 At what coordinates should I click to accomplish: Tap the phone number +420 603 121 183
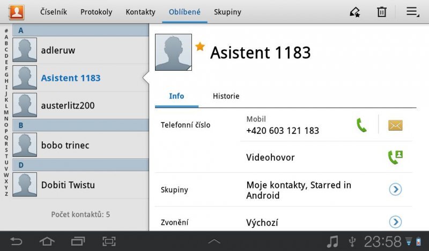[x=283, y=131]
